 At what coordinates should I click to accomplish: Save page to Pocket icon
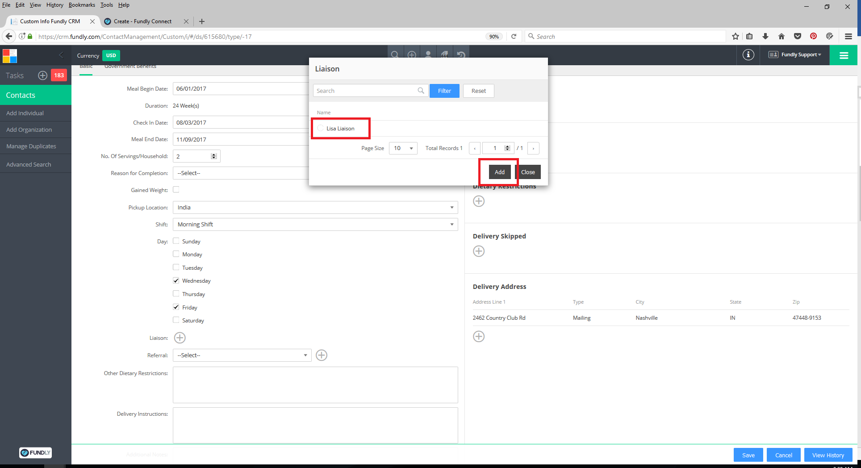pyautogui.click(x=798, y=37)
